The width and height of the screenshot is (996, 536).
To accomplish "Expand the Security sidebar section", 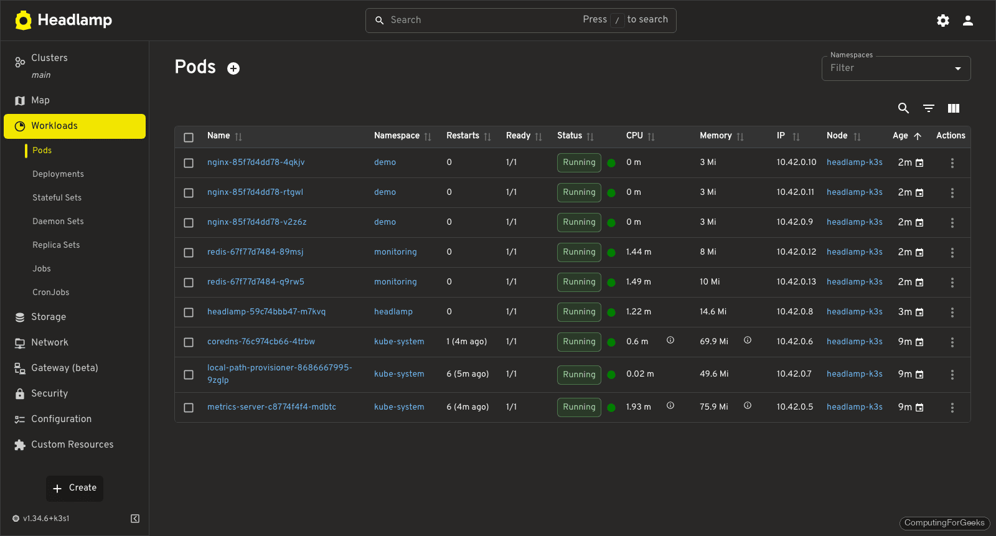I will (x=75, y=393).
